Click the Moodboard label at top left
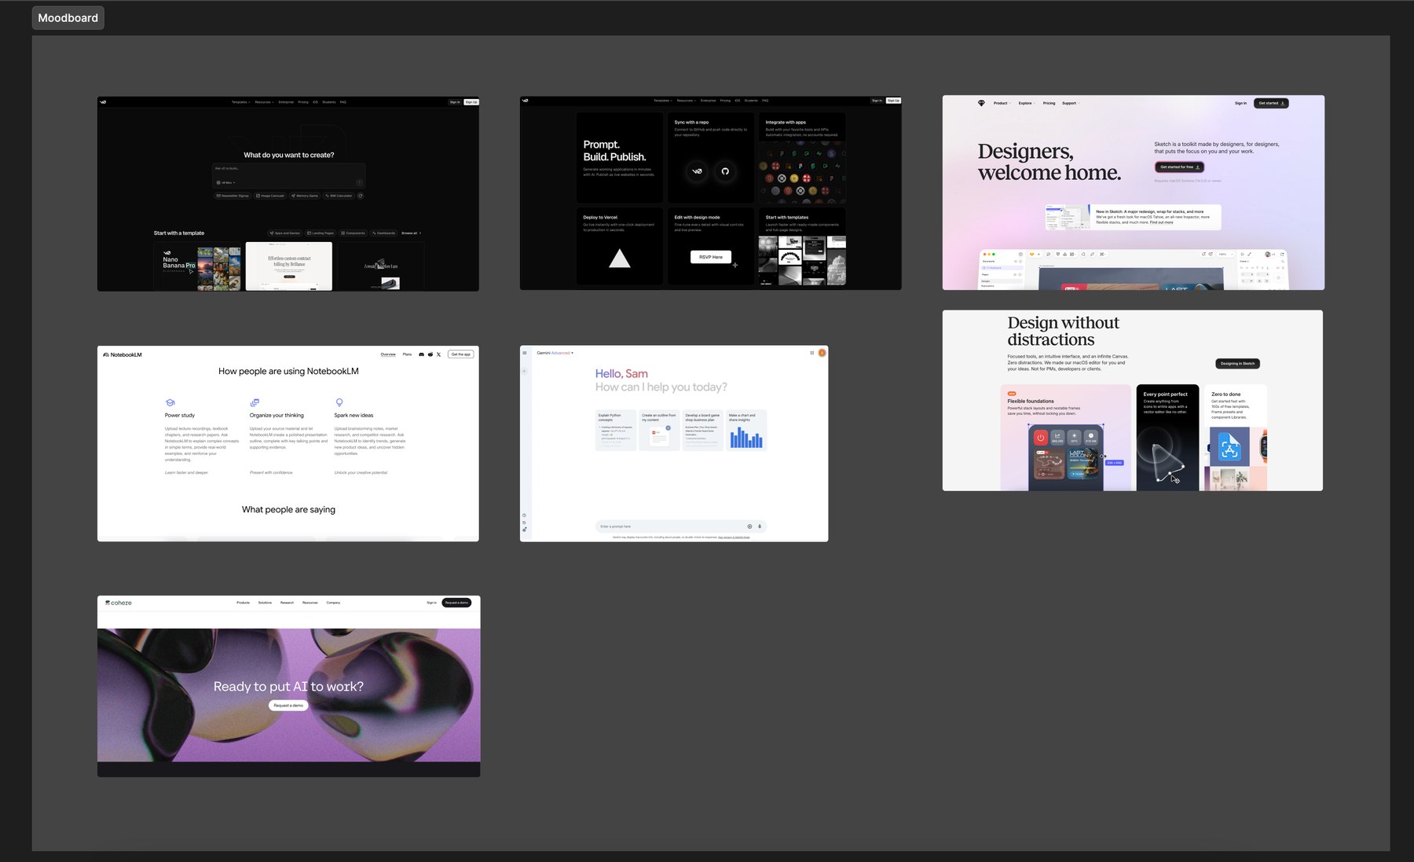Image resolution: width=1414 pixels, height=862 pixels. click(x=68, y=17)
